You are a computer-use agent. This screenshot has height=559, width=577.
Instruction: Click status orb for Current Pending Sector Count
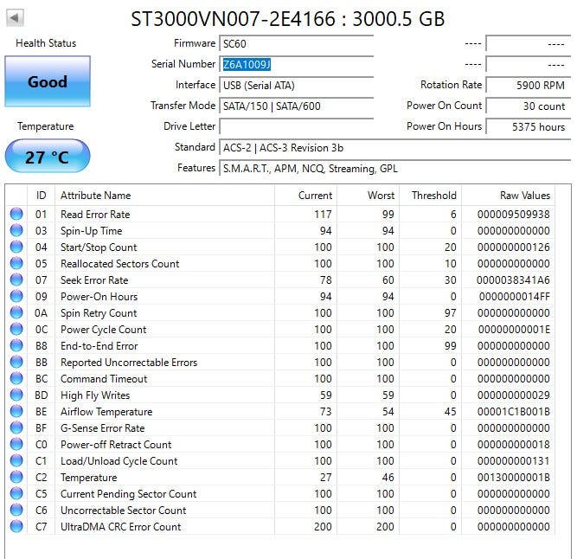(16, 493)
